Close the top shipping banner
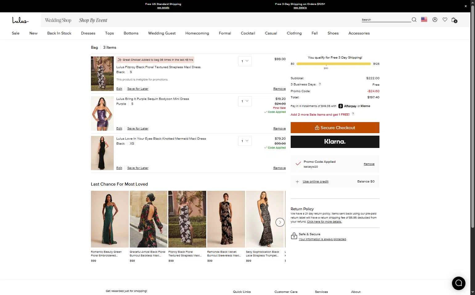The width and height of the screenshot is (475, 295). click(465, 6)
